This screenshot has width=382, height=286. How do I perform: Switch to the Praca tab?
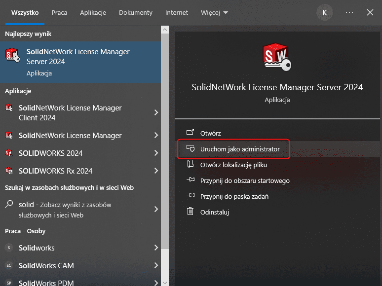coord(59,13)
